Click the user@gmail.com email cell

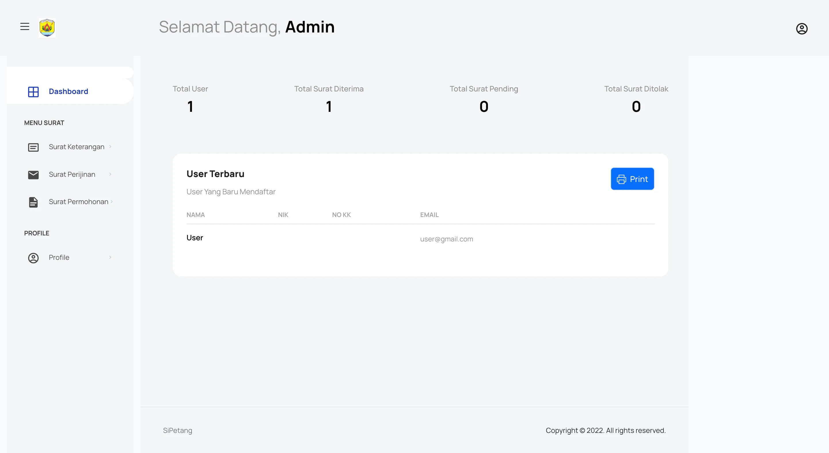(446, 239)
